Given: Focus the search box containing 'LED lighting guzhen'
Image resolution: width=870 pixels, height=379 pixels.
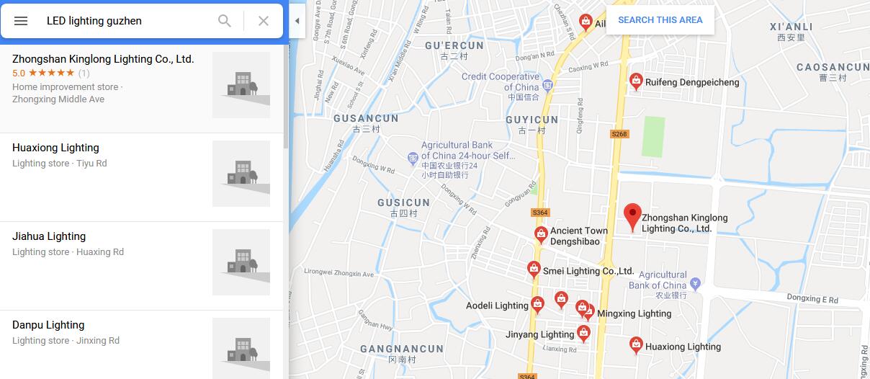Looking at the screenshot, I should pos(126,21).
